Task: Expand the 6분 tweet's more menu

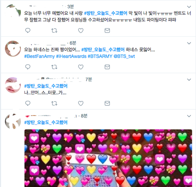Action: point(189,43)
